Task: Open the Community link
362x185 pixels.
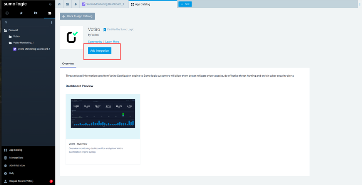Action: click(95, 42)
